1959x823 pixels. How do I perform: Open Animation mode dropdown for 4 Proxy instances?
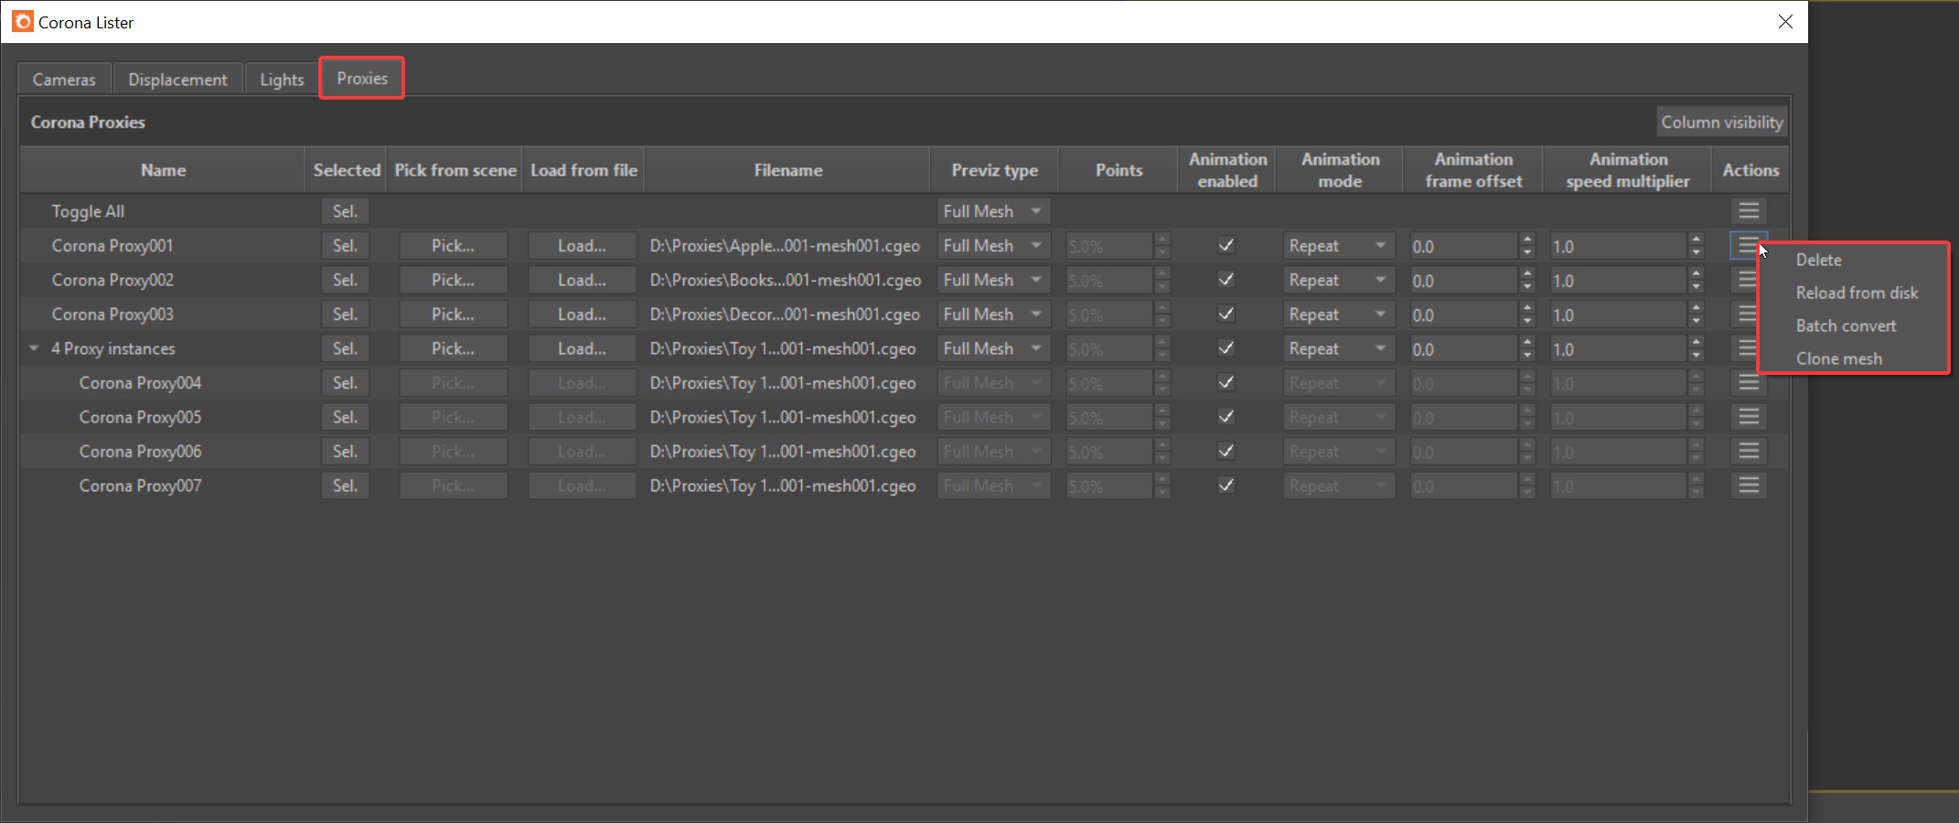pos(1339,348)
